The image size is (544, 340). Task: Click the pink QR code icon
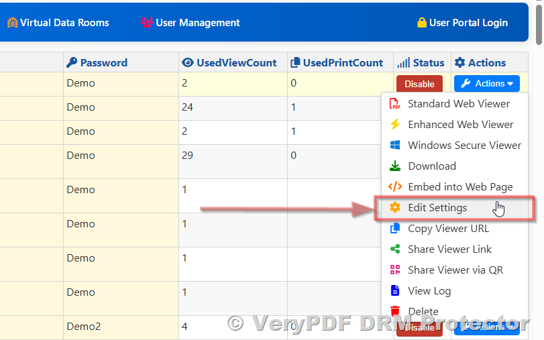[395, 270]
